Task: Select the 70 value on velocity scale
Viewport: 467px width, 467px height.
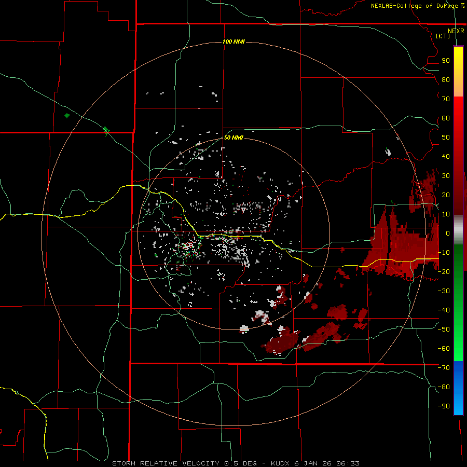Action: (446, 99)
